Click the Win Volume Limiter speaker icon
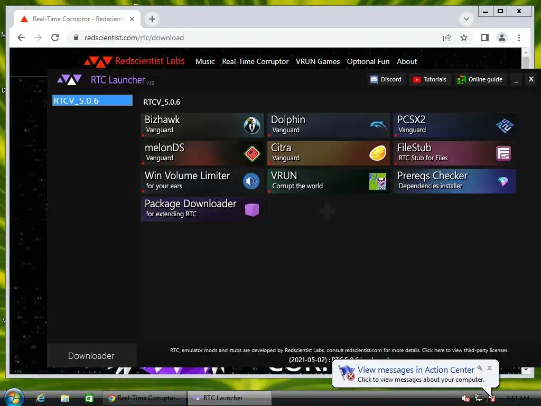The width and height of the screenshot is (541, 406). (251, 181)
